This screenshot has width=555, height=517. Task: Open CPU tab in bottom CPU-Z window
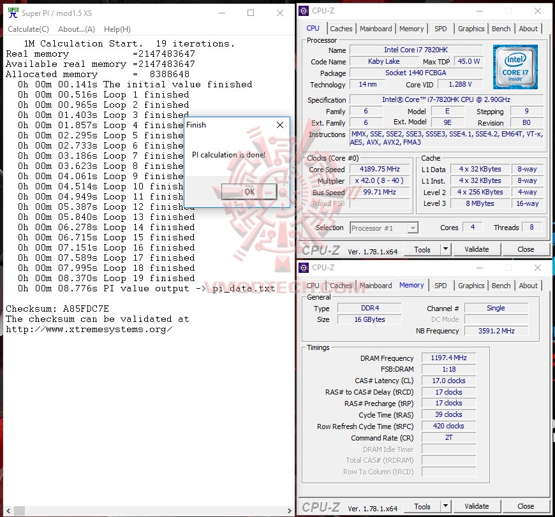coord(313,286)
